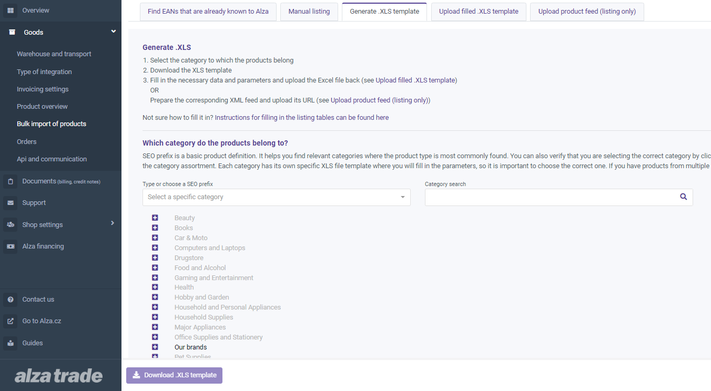Open Orders menu item

point(27,142)
